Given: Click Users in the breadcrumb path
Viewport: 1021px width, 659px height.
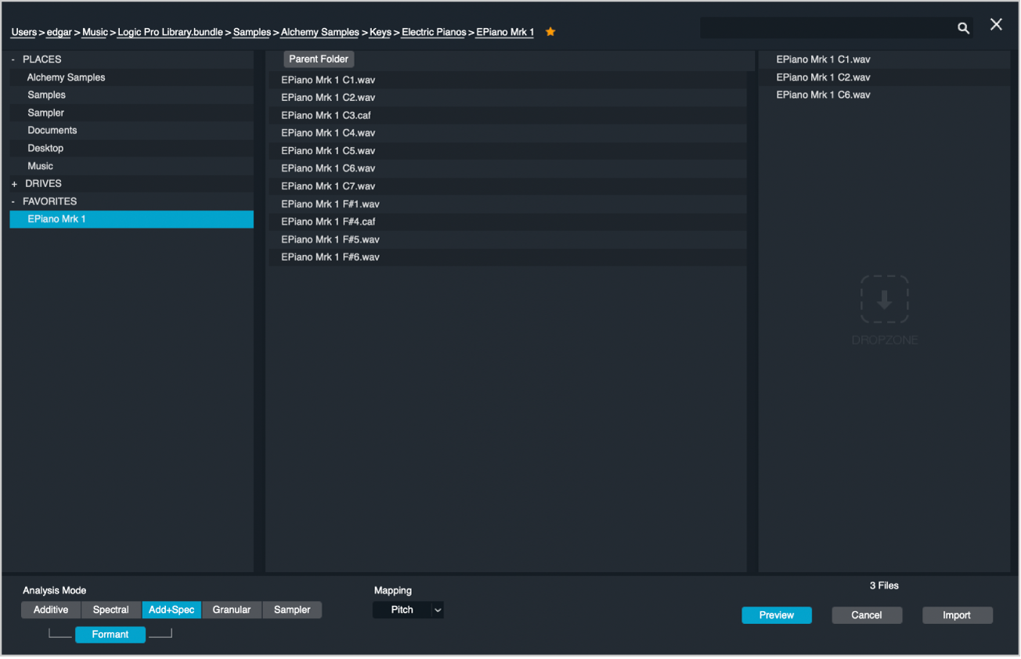Looking at the screenshot, I should [23, 32].
